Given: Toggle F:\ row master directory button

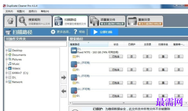Looking at the screenshot, I should click(147, 83).
